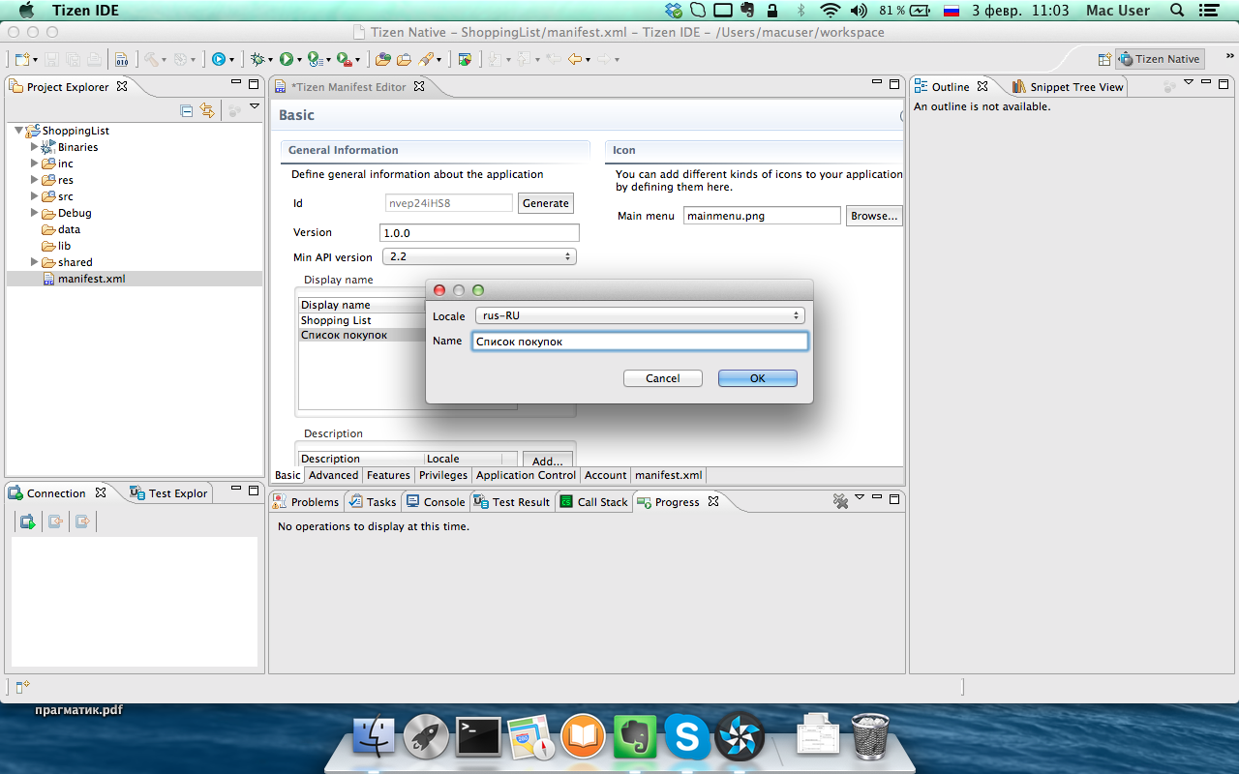Viewport: 1239px width, 774px height.
Task: Click the External Tools run icon
Action: pyautogui.click(x=344, y=59)
